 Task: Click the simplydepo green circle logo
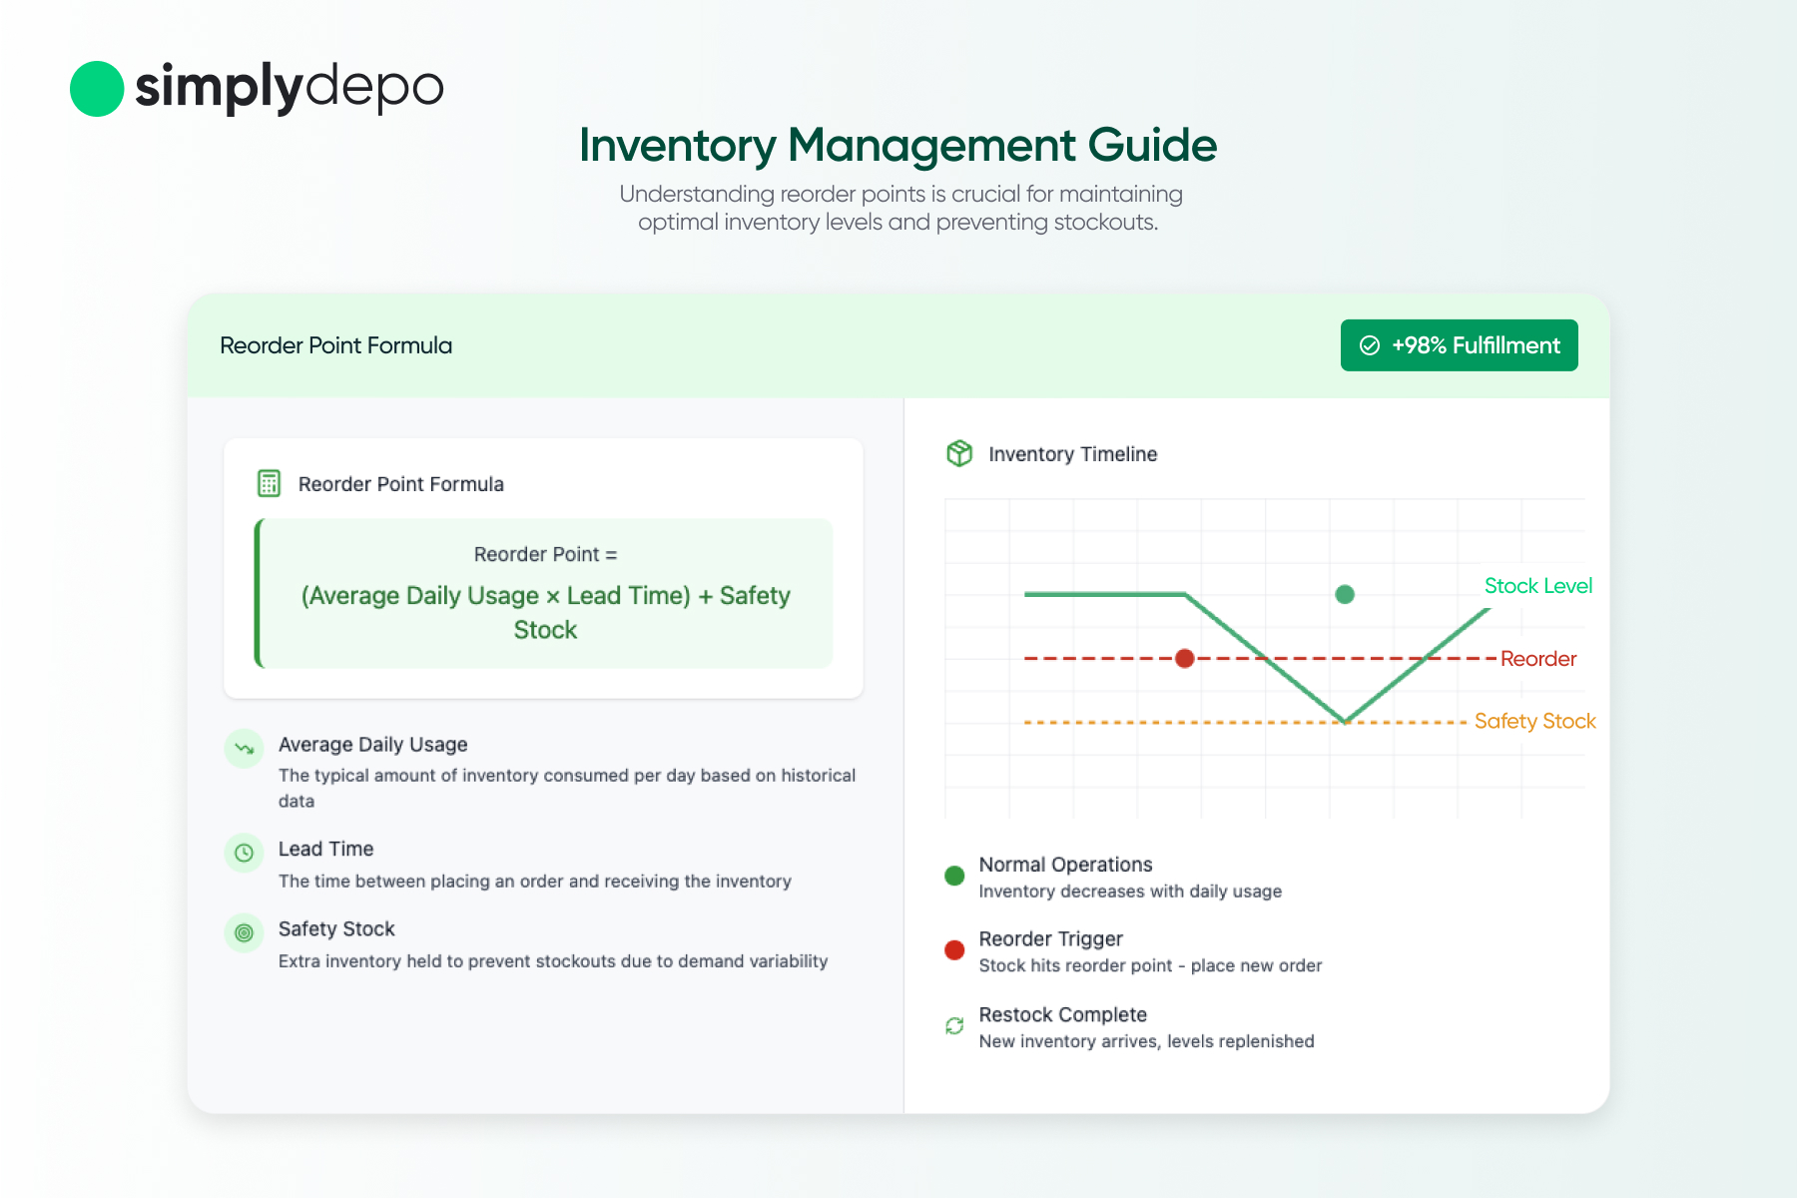(97, 89)
